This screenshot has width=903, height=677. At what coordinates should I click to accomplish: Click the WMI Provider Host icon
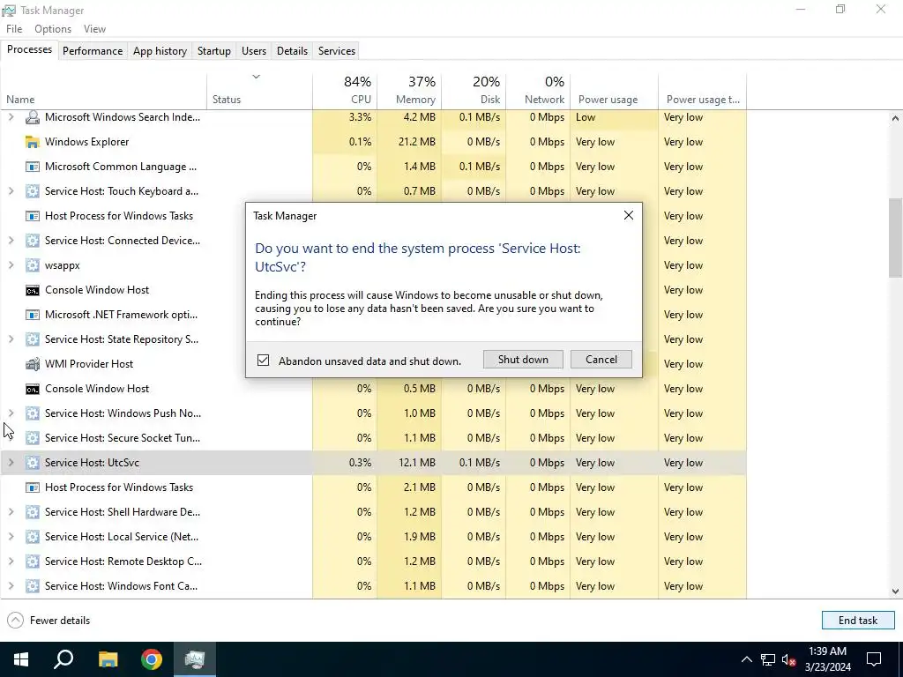point(33,364)
